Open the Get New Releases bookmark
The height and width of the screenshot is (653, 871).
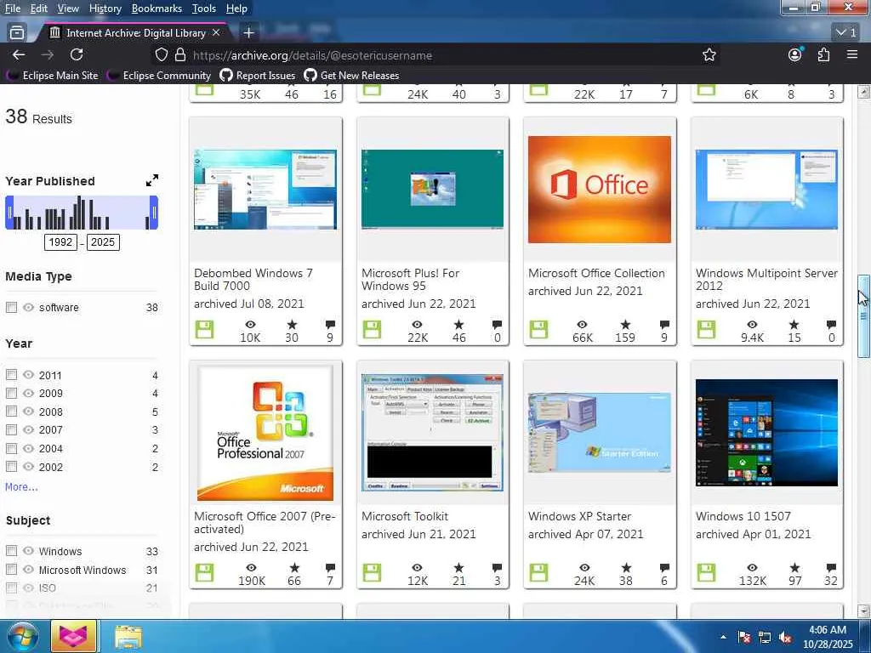(351, 76)
